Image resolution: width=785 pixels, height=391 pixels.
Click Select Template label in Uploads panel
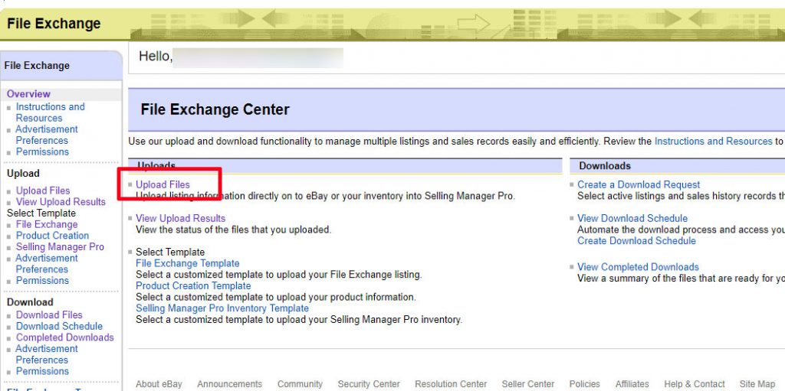coord(170,252)
